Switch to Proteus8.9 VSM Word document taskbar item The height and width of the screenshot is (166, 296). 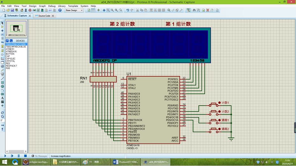click(126, 162)
